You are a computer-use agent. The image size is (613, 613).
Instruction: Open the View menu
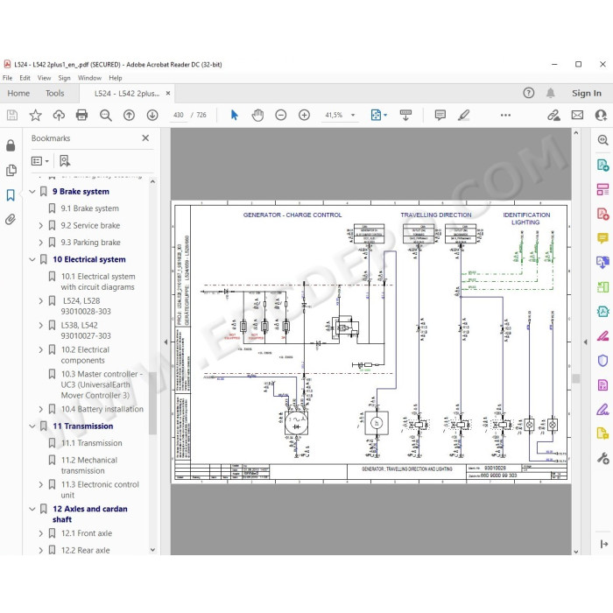[x=44, y=78]
